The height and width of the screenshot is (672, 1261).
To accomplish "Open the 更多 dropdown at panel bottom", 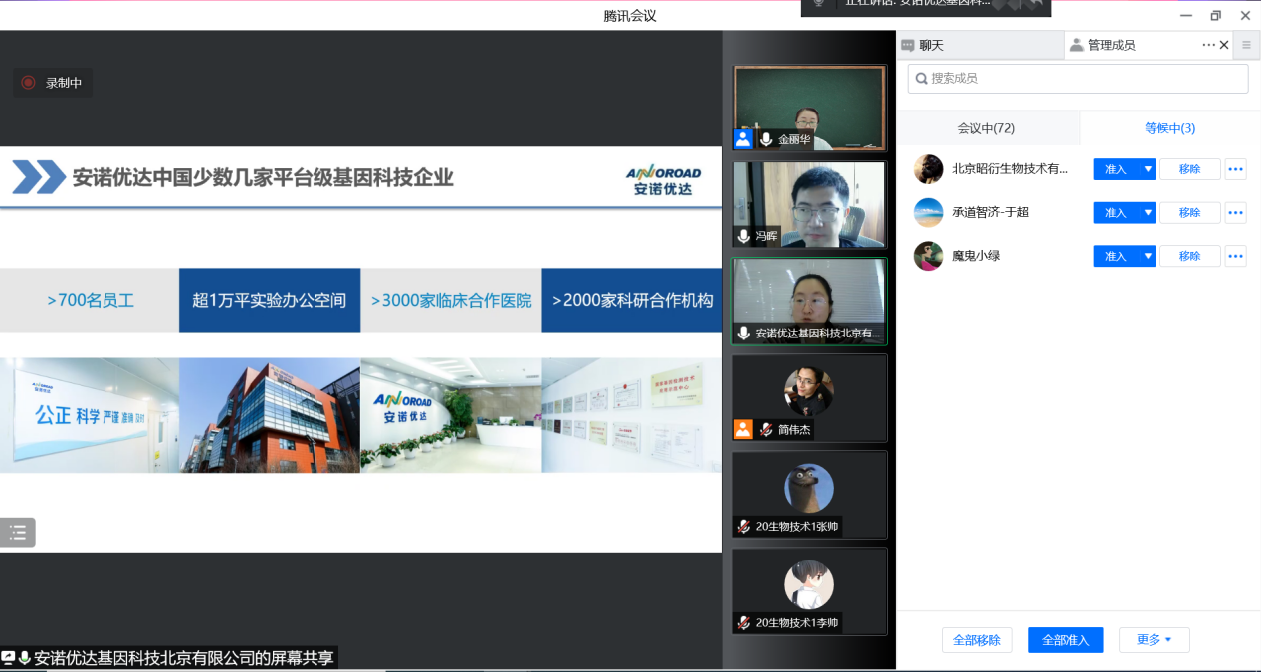I will (x=1154, y=640).
